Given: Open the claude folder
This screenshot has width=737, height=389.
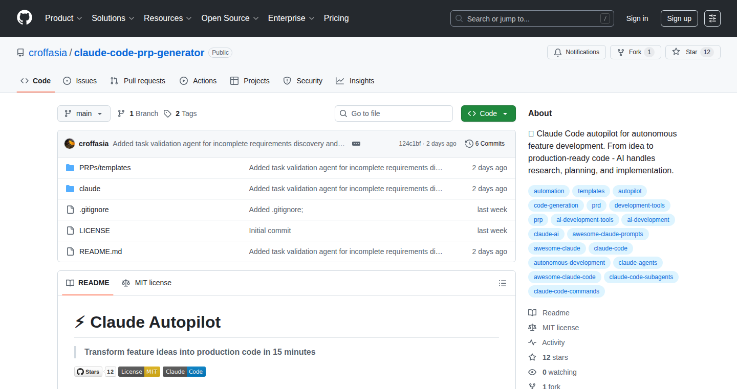Looking at the screenshot, I should (x=90, y=189).
